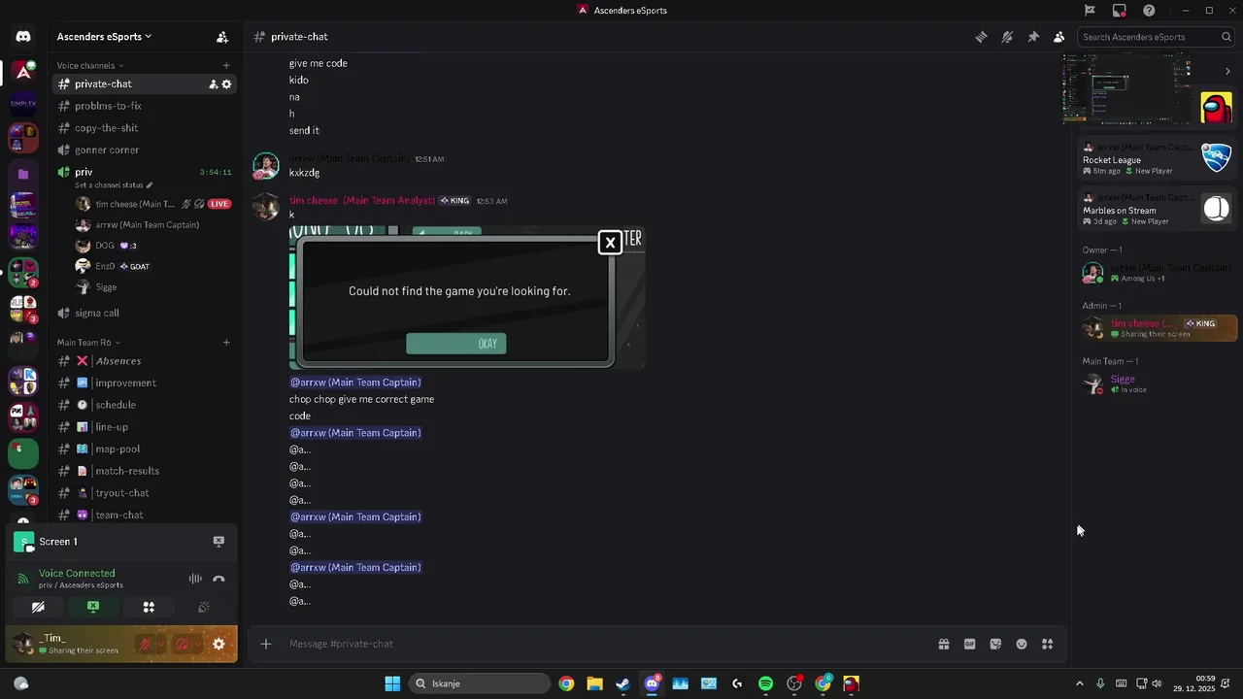Open the Rocket League activity card

pos(1157,158)
